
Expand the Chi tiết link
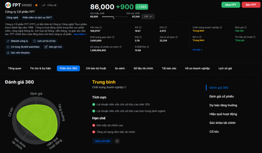[x=197, y=50]
